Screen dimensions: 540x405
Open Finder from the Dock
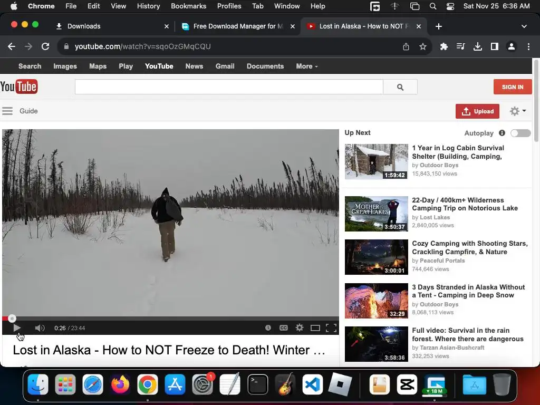point(38,384)
